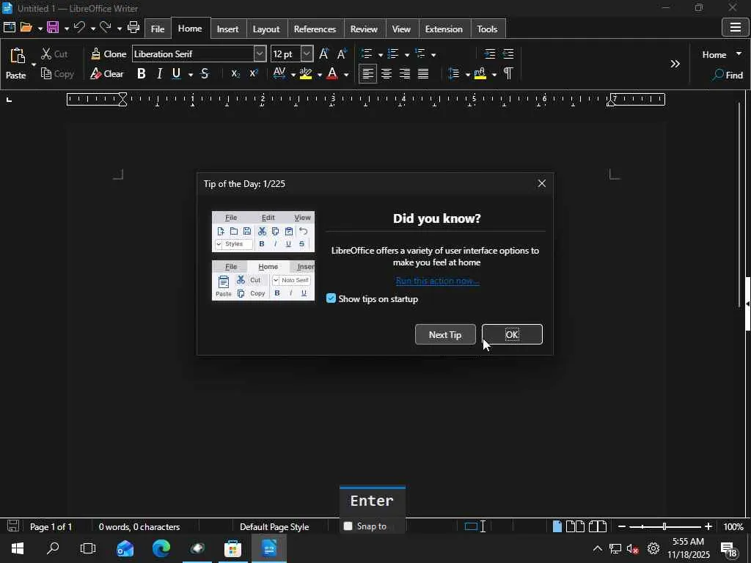Apply Italic formatting

pyautogui.click(x=159, y=74)
